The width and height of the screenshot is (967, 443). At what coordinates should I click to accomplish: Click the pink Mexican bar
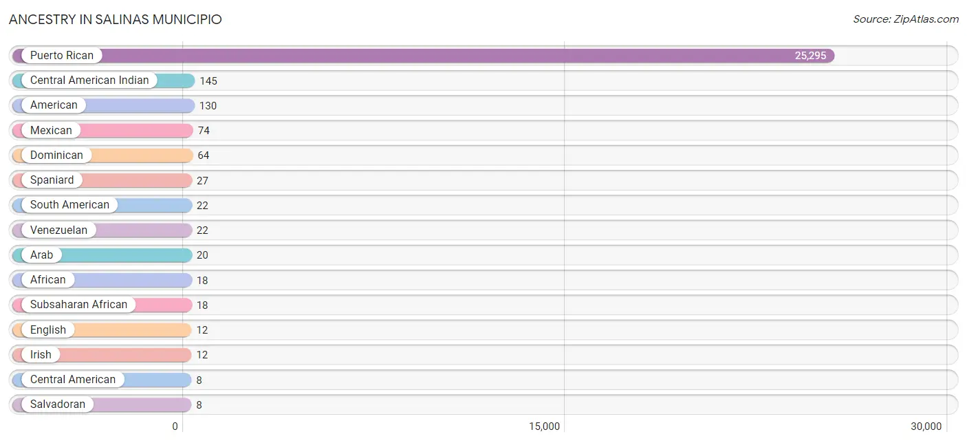click(x=102, y=131)
